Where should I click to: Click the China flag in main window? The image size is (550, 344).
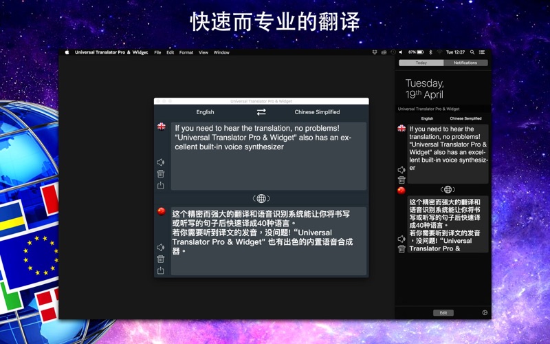click(x=162, y=211)
